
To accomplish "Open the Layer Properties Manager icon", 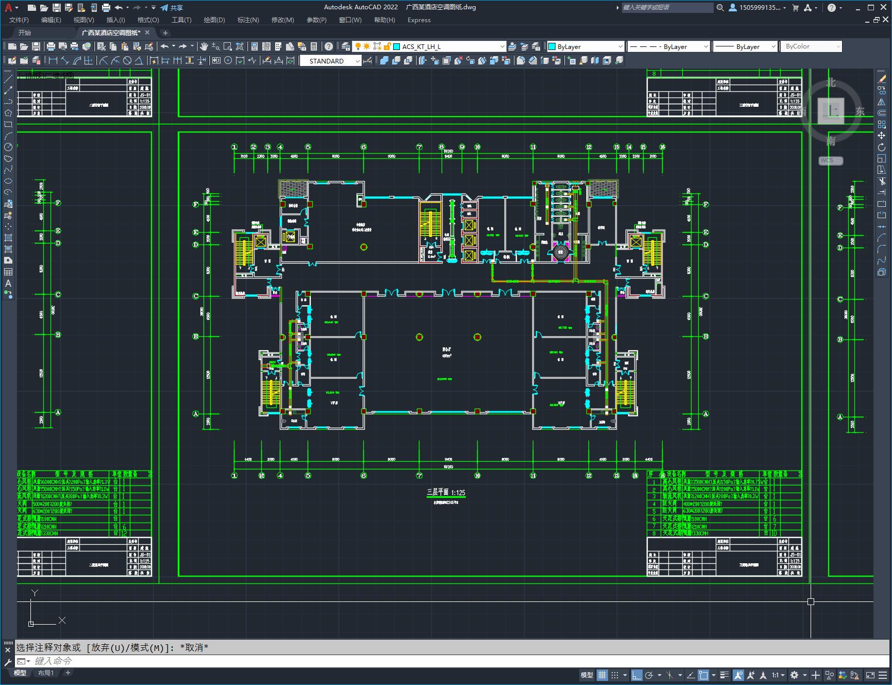I will [x=346, y=46].
